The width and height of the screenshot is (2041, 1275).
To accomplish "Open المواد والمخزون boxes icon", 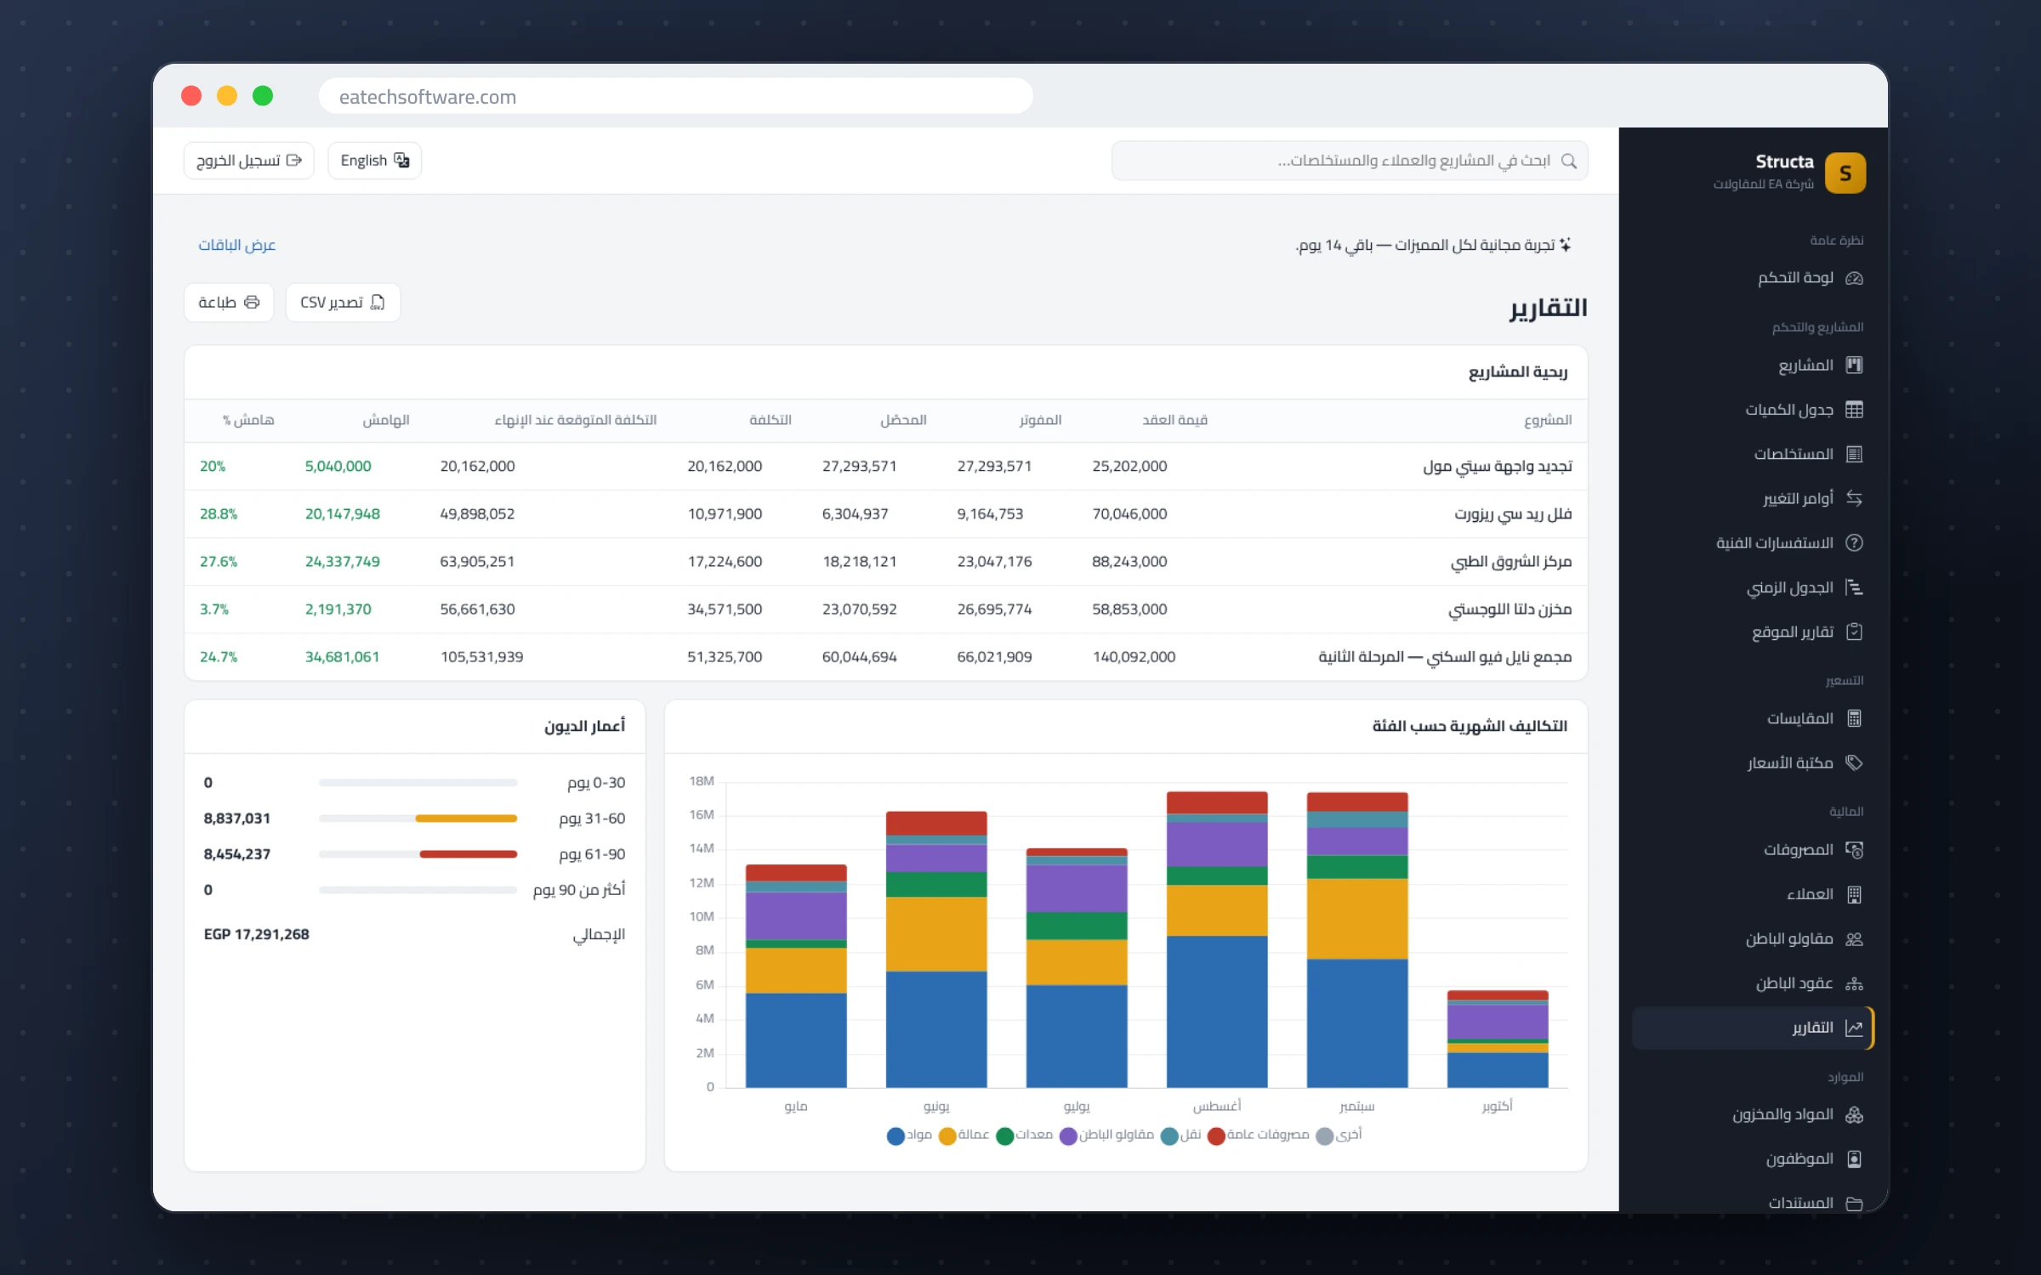I will (1855, 1114).
